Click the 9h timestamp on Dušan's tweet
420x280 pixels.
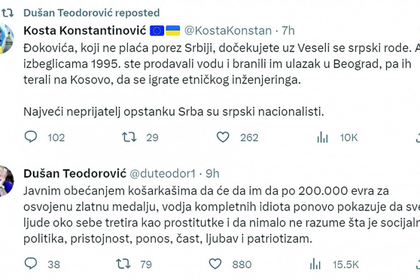coord(212,173)
